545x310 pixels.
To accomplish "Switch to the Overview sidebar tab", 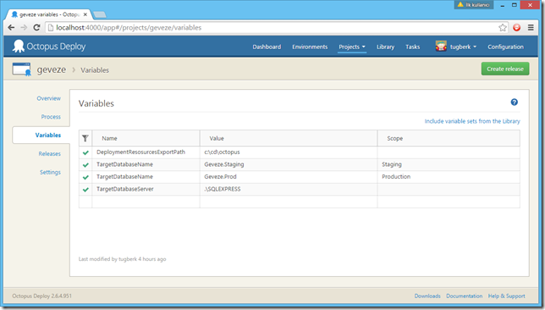I will coord(49,98).
